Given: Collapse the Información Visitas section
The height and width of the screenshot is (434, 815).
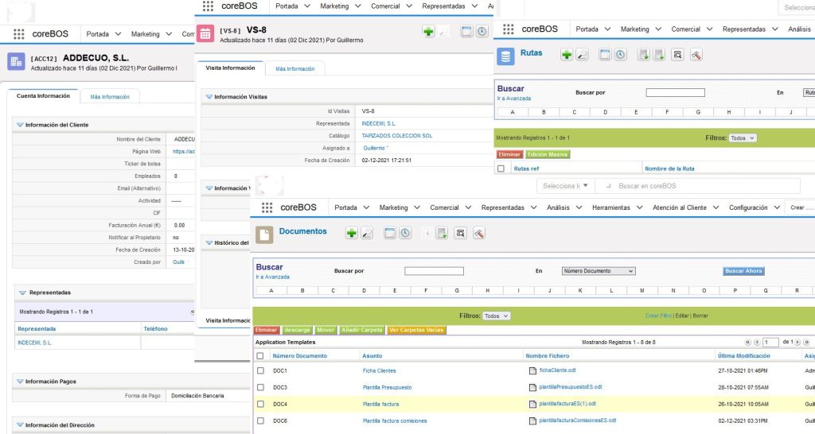Looking at the screenshot, I should tap(209, 97).
